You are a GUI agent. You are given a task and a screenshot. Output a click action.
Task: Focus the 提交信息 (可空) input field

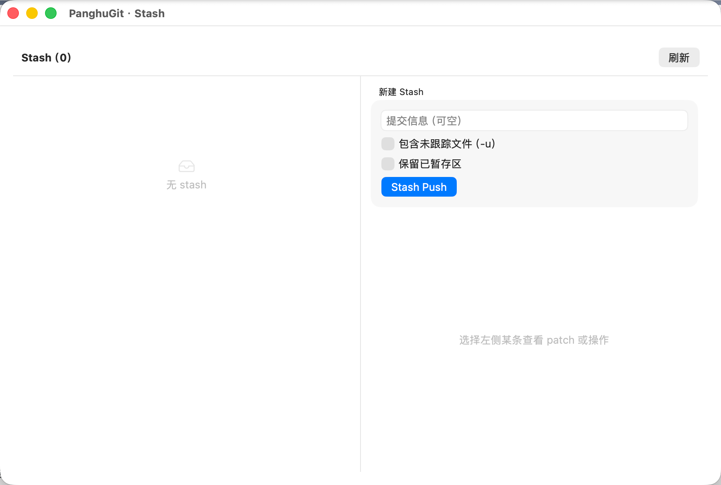pyautogui.click(x=534, y=120)
